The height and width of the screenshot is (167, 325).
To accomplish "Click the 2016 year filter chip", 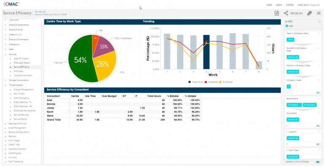I will pos(290,40).
